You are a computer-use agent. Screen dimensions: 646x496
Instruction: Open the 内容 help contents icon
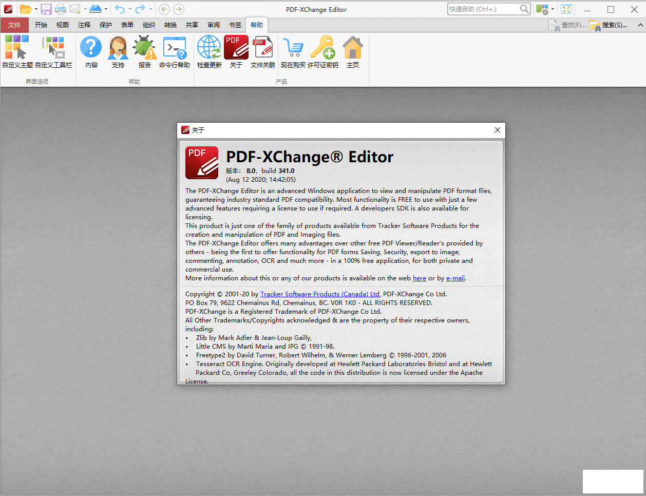(91, 51)
